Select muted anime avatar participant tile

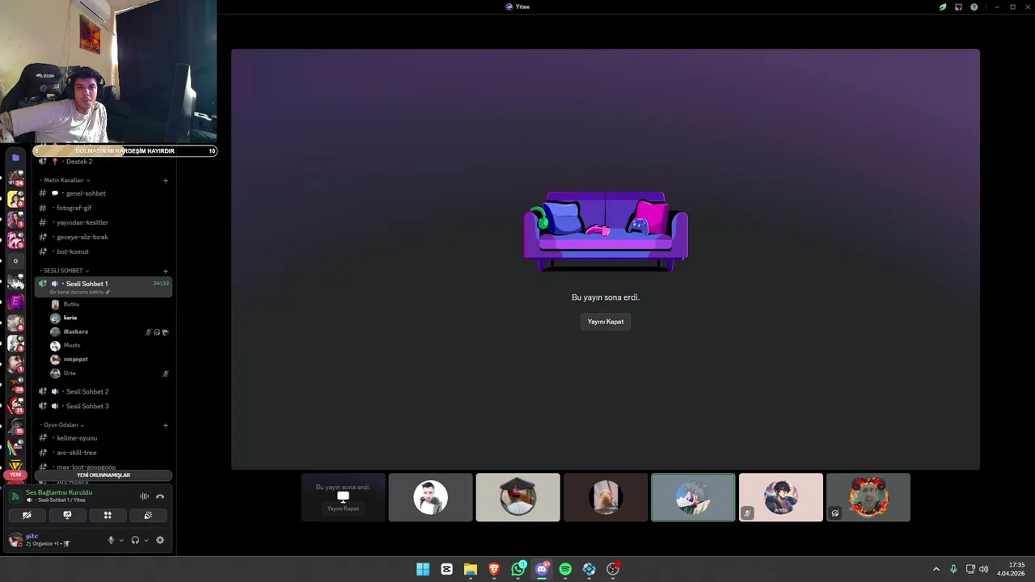click(780, 497)
